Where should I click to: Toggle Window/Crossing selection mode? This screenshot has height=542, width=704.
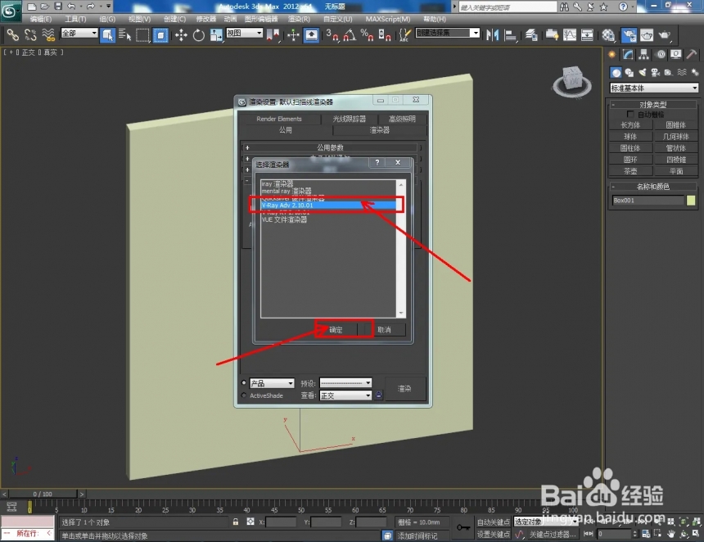(x=160, y=35)
